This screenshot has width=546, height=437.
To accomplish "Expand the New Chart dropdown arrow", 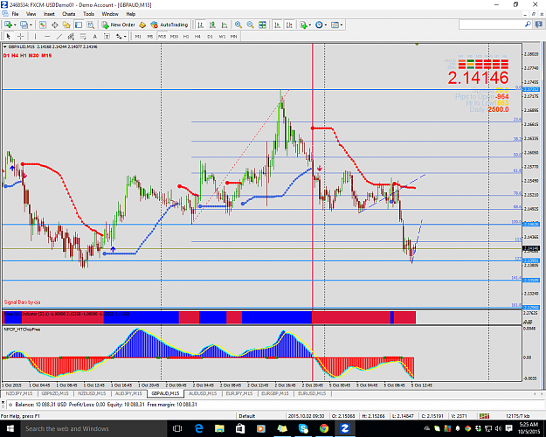I will coord(15,24).
